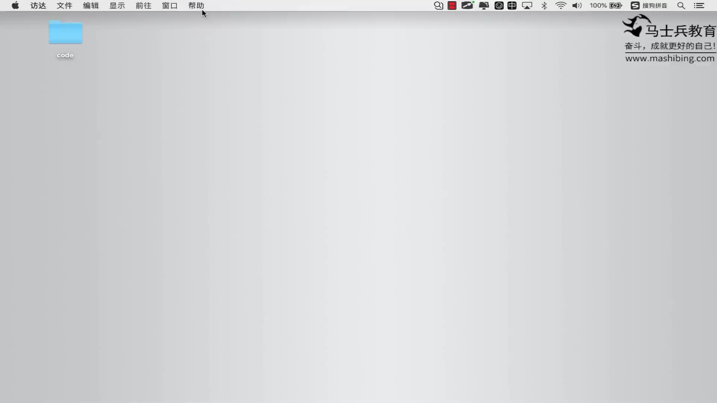Open the 编辑 menu

91,6
